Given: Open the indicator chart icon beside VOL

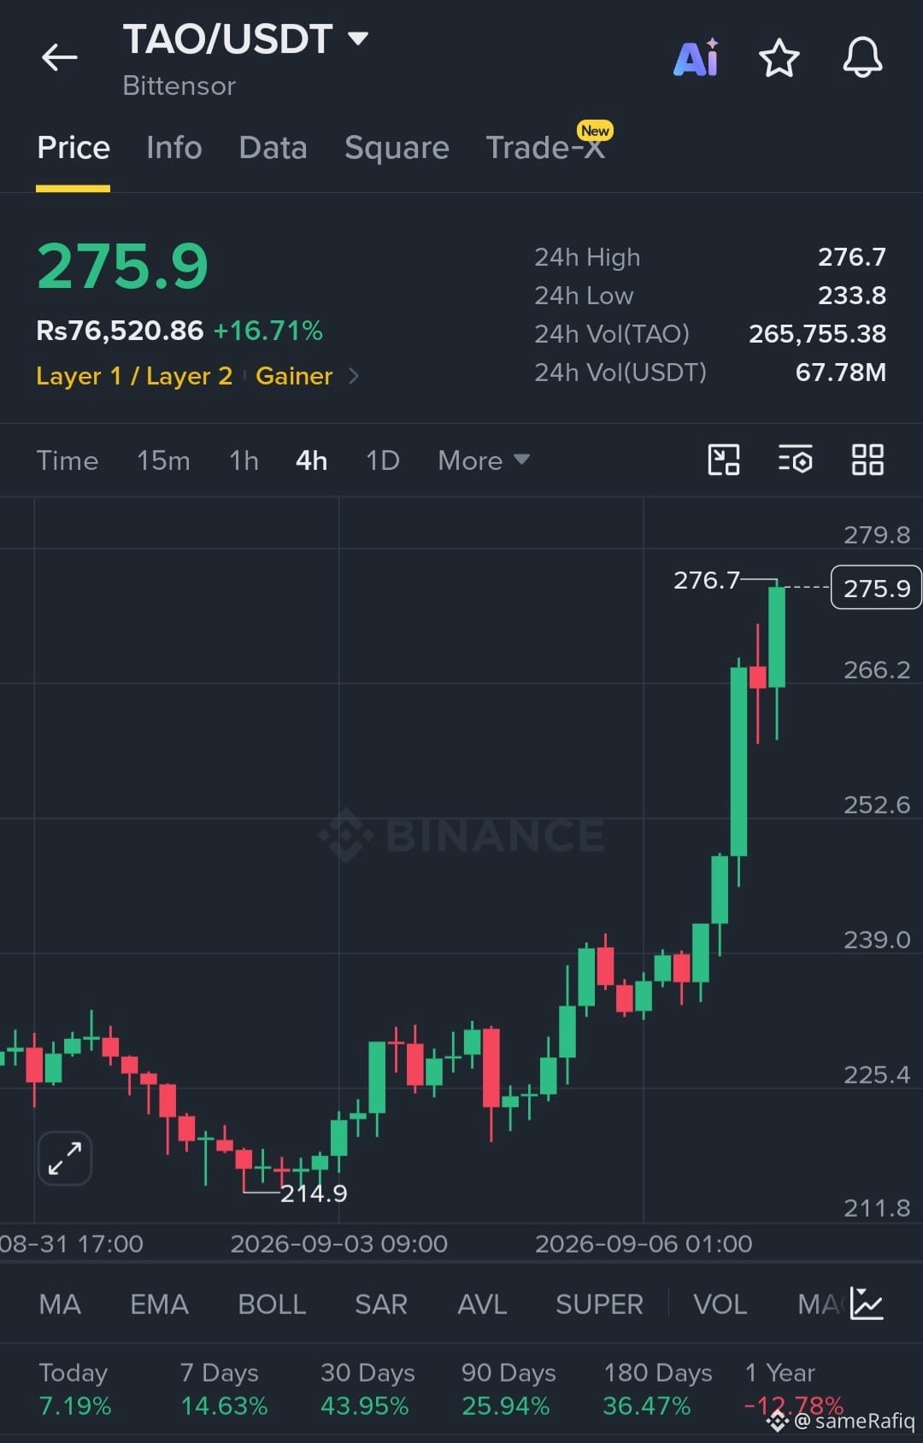Looking at the screenshot, I should pos(867,1303).
